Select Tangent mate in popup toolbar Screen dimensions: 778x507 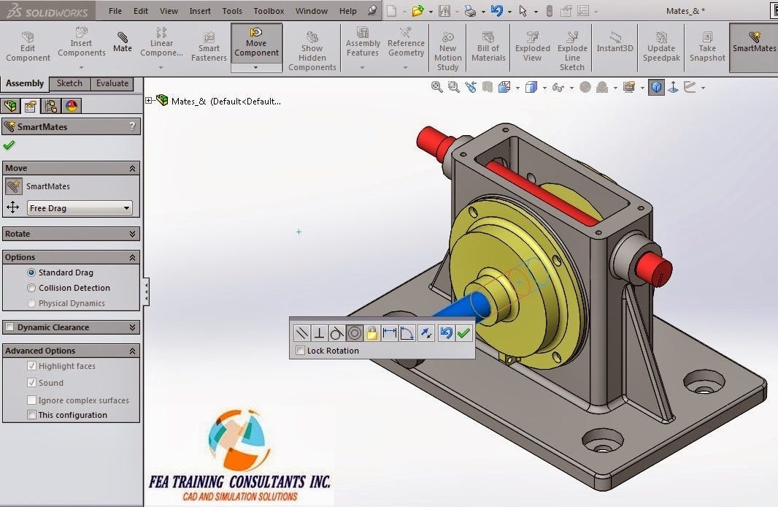point(337,332)
